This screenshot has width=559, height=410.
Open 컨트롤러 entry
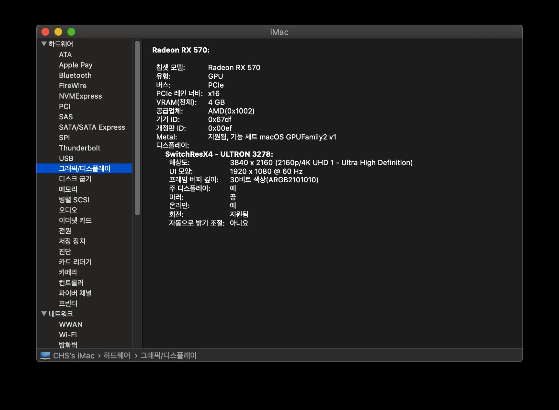(71, 283)
